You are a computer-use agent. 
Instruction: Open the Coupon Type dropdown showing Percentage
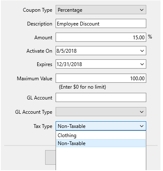tap(101, 10)
